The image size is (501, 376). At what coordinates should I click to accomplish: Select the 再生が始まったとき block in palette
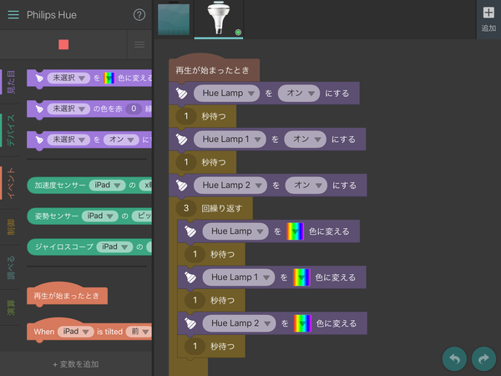[67, 296]
